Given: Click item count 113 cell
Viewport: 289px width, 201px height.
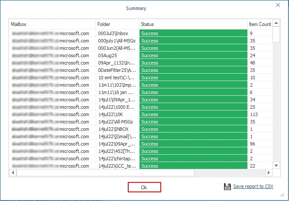Looking at the screenshot, I should click(259, 114).
